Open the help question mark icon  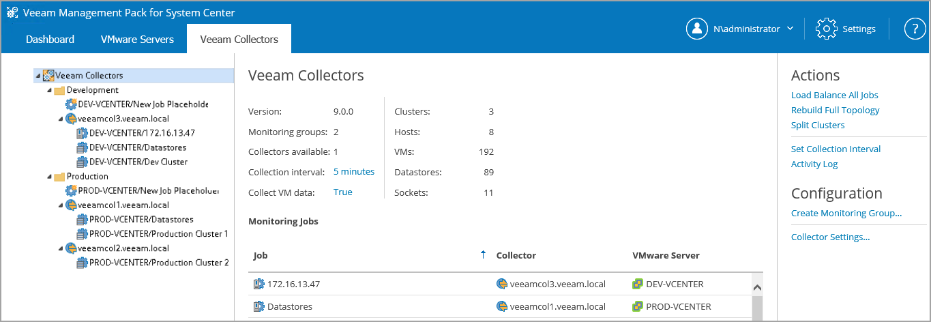pyautogui.click(x=914, y=29)
